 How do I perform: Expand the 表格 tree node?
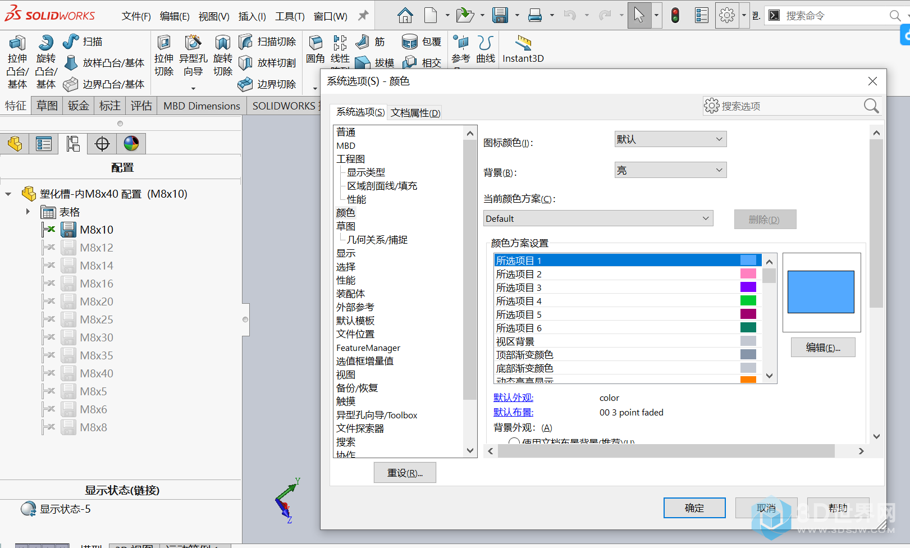coord(28,212)
